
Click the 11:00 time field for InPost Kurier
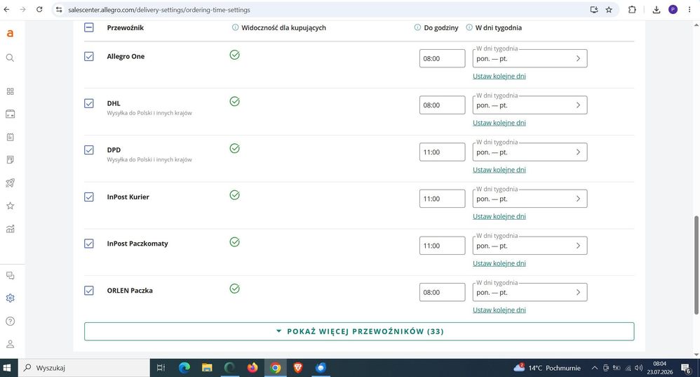pos(442,199)
